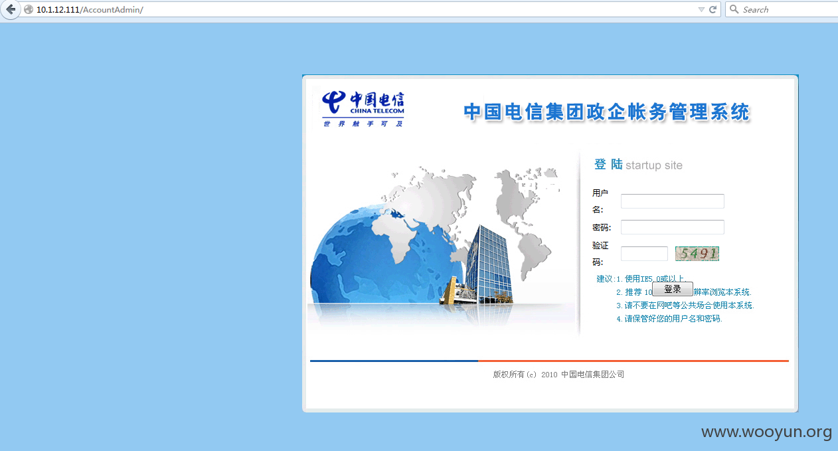Open the URL history dropdown arrow
838x451 pixels.
701,9
